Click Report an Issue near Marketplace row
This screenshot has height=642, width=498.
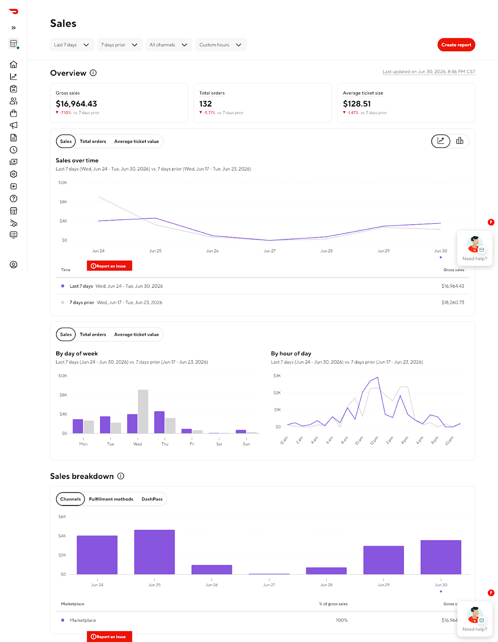pyautogui.click(x=110, y=637)
